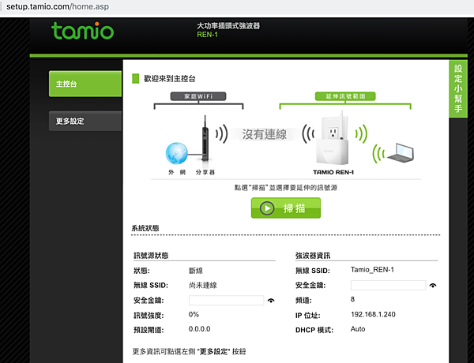The height and width of the screenshot is (363, 474).
Task: Click the default gateway 0.0.0.0 value
Action: pos(200,329)
